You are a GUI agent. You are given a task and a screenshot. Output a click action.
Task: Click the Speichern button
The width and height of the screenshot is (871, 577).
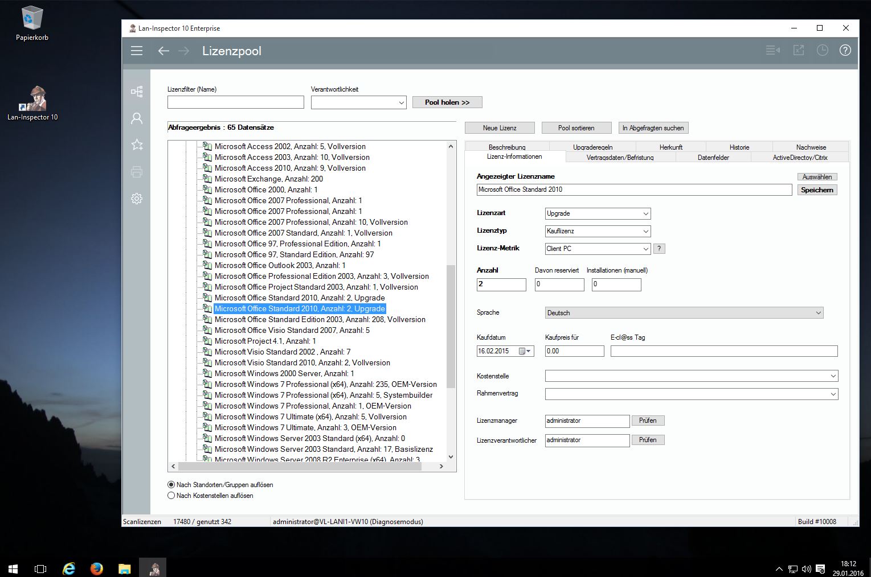(x=816, y=190)
